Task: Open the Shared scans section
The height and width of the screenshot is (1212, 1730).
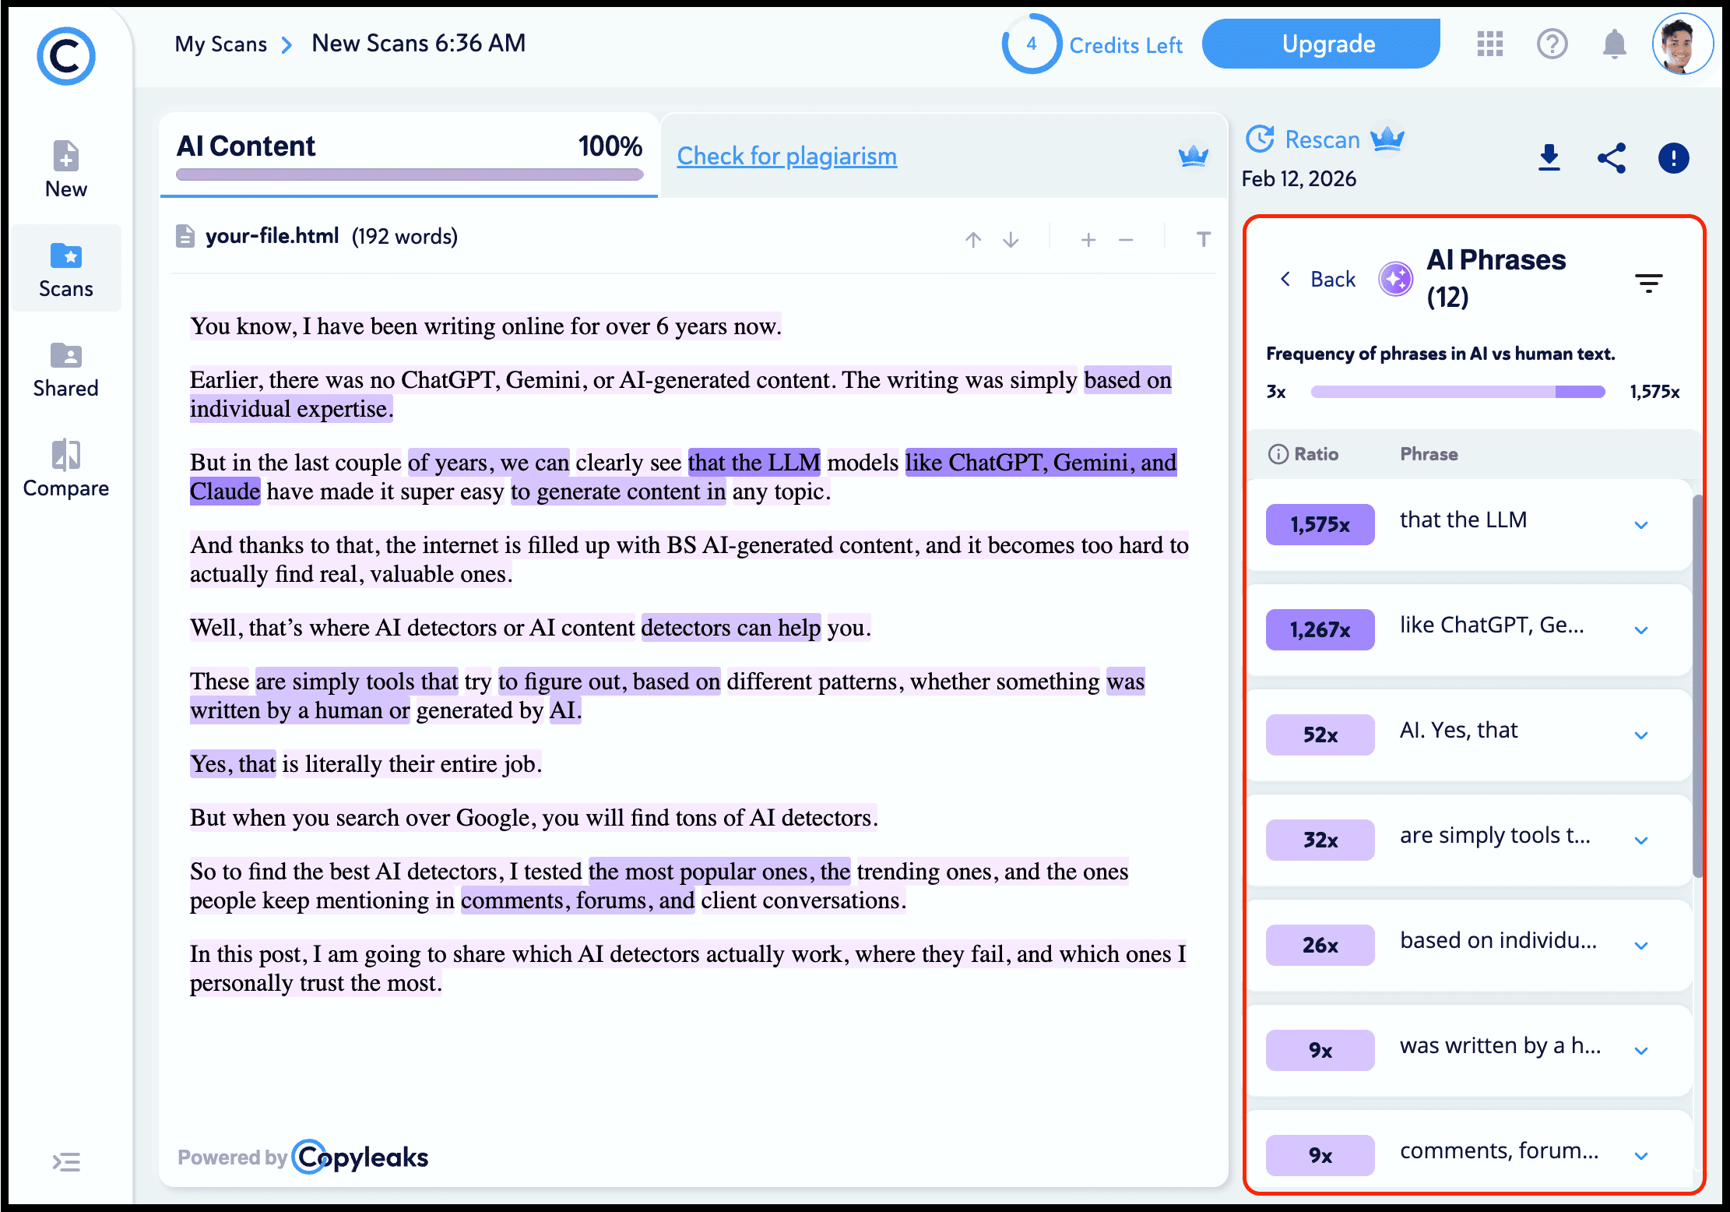Action: click(x=66, y=370)
